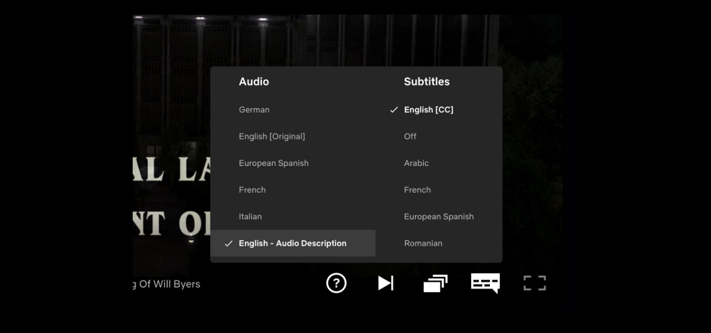This screenshot has height=333, width=711.
Task: Switch audio to English [Original]
Action: [x=272, y=137]
